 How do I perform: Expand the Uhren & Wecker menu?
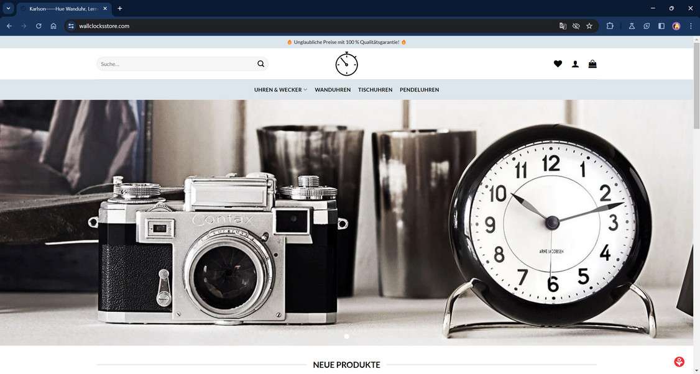[280, 89]
